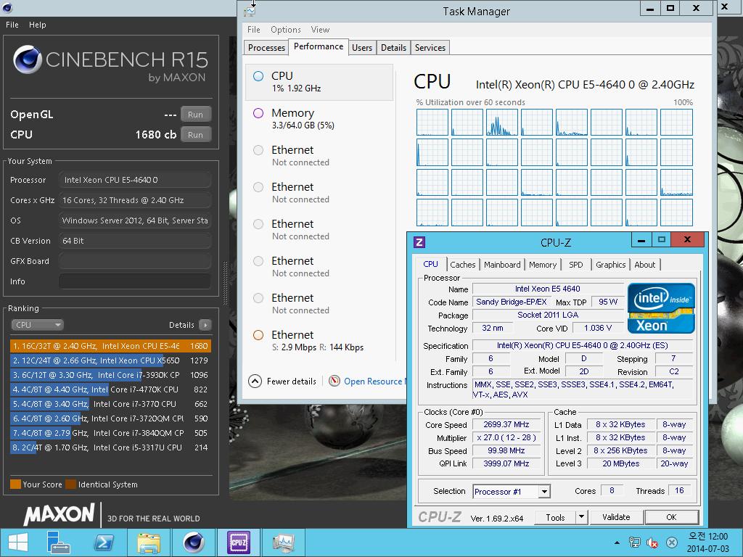Select the Xeon X5650 ranking row
The width and height of the screenshot is (743, 557).
pos(110,360)
